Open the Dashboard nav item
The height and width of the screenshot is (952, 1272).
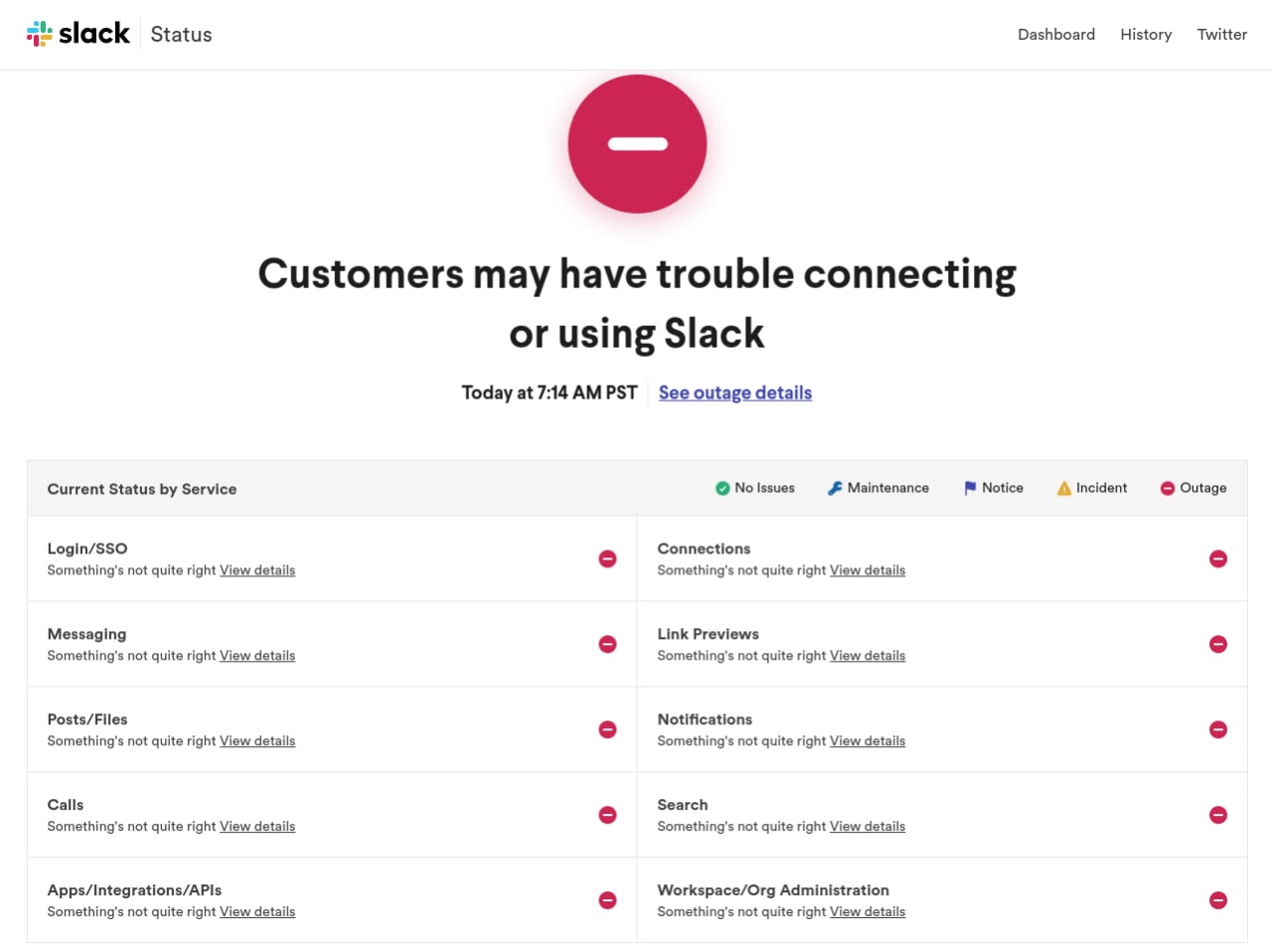[x=1056, y=34]
